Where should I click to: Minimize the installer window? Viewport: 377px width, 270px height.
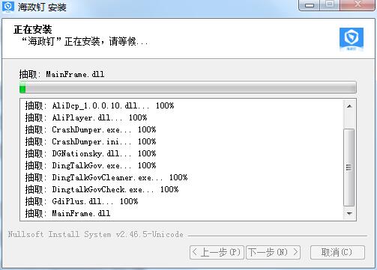click(310, 5)
